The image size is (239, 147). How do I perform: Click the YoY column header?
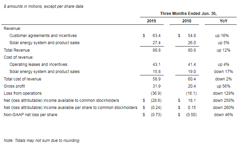coord(223,21)
